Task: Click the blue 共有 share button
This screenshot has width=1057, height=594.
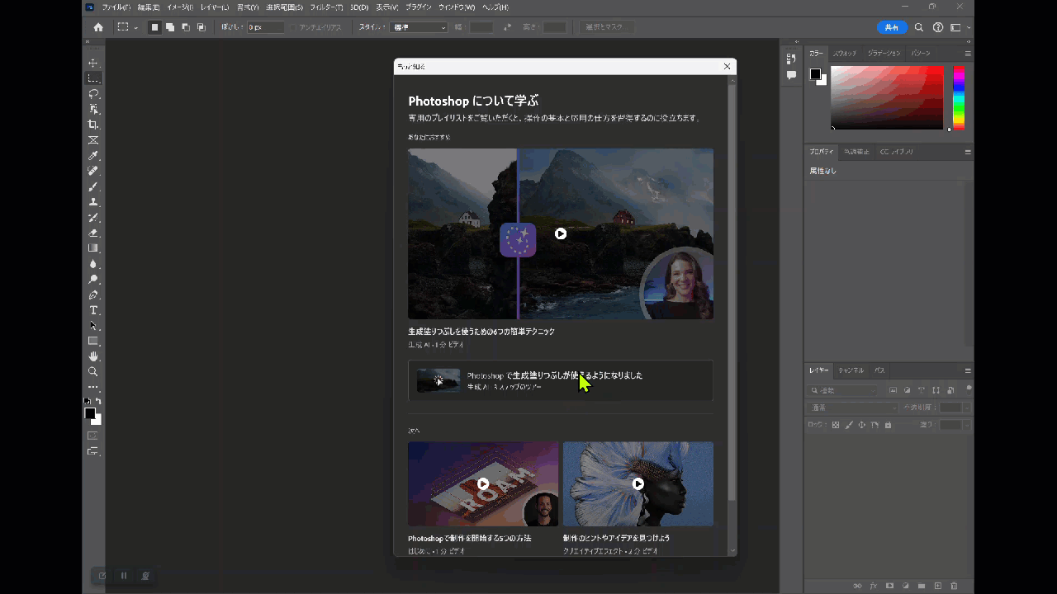Action: click(892, 27)
